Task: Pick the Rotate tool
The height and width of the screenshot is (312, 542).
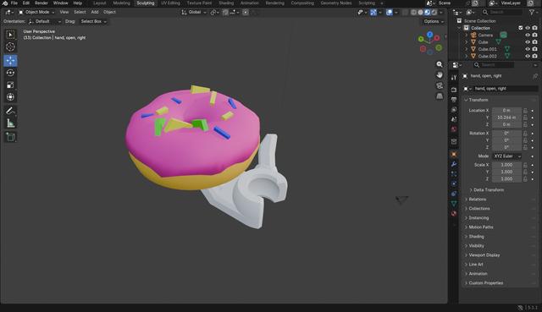Action: [x=10, y=73]
